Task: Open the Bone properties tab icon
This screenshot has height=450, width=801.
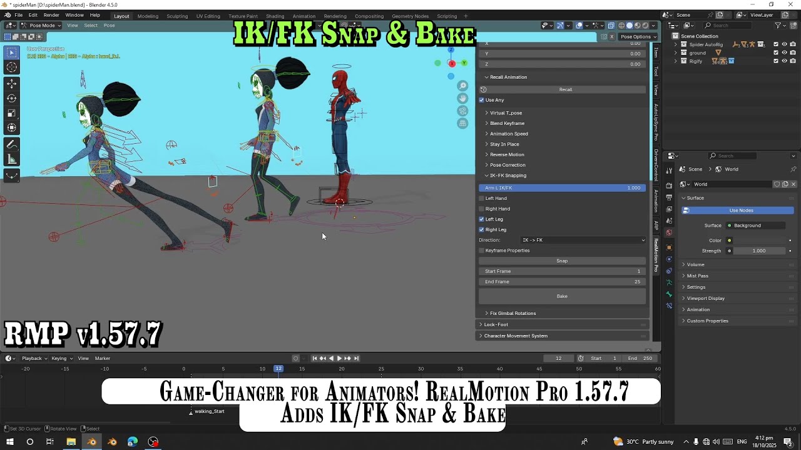Action: [x=669, y=294]
